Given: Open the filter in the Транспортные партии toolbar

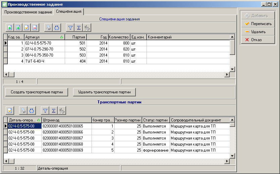Looking at the screenshot, I should [x=45, y=110].
